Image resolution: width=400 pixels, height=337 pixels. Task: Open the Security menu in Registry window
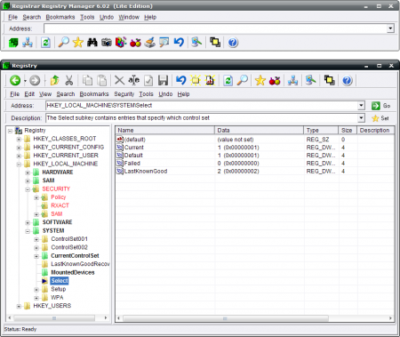[x=124, y=94]
